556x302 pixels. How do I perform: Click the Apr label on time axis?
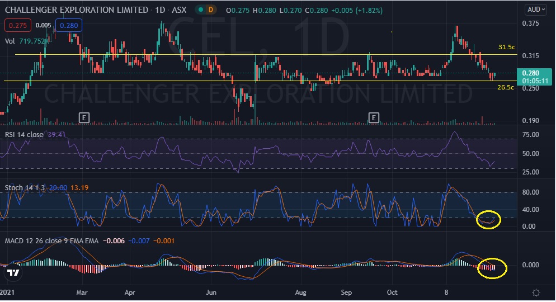click(130, 292)
